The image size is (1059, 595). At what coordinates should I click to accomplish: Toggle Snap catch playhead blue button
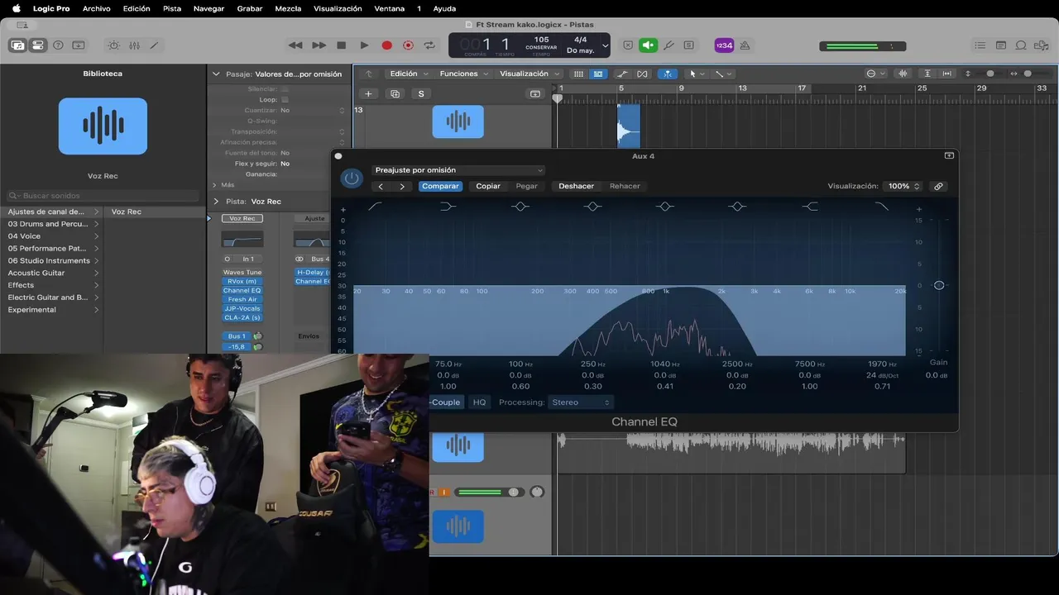coord(667,74)
